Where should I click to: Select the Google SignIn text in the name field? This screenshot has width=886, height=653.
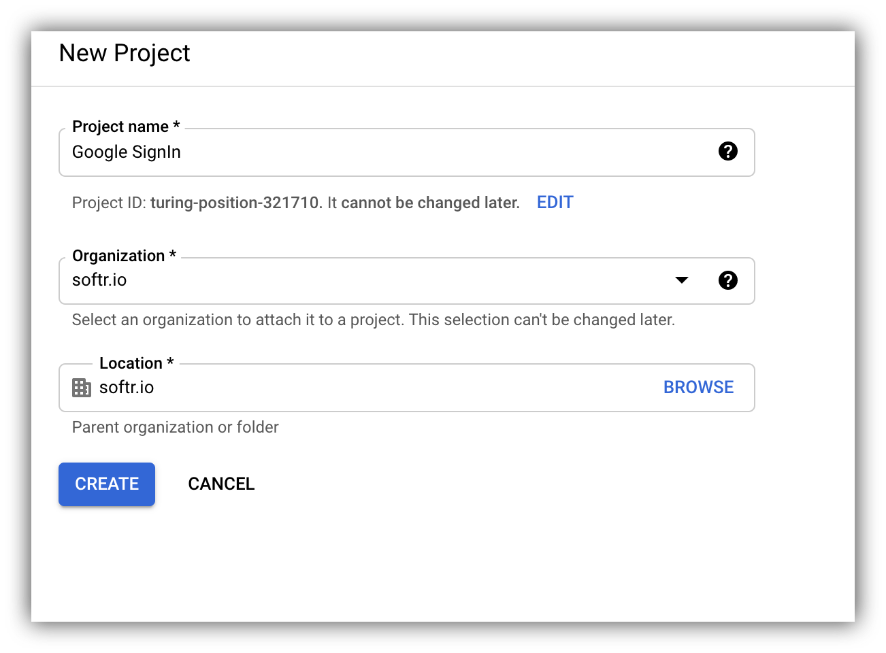(x=126, y=152)
